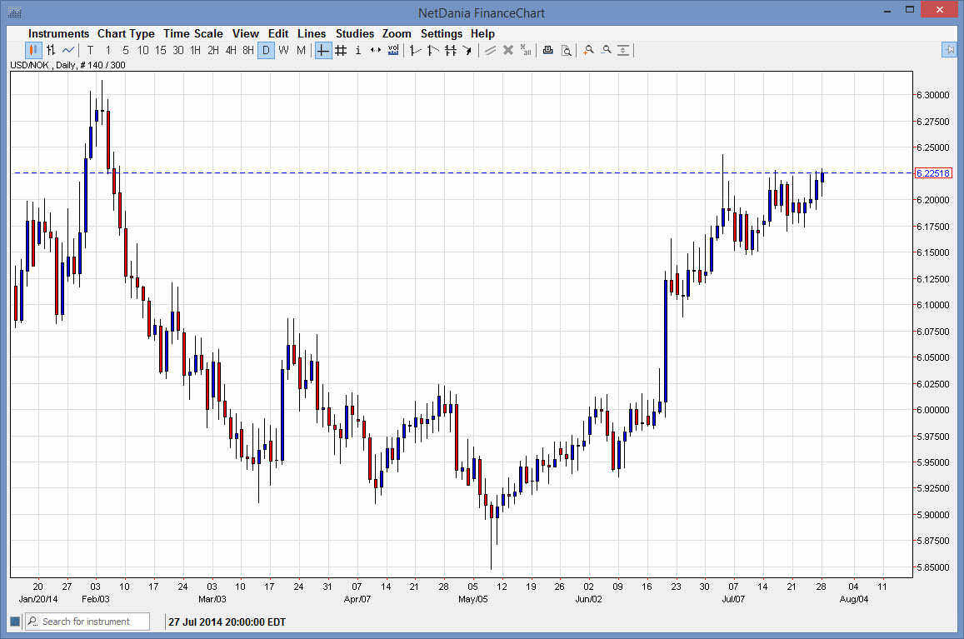Open the Instruments menu
964x639 pixels.
58,33
